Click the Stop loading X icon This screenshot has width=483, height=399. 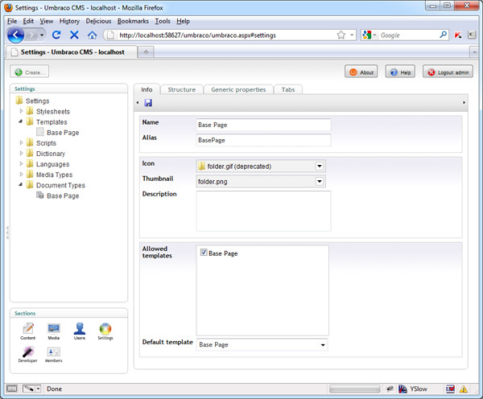pos(74,35)
